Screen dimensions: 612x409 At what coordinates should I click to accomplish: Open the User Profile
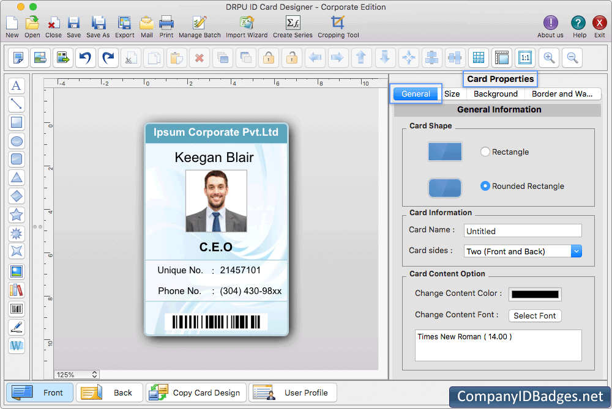[293, 392]
